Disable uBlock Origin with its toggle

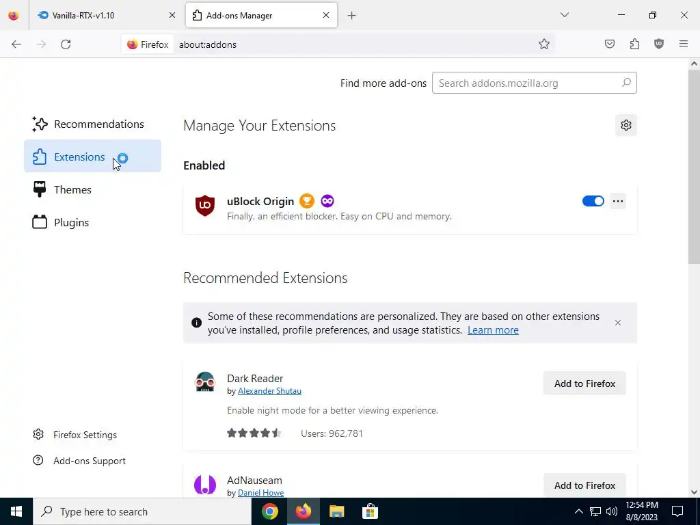tap(593, 201)
